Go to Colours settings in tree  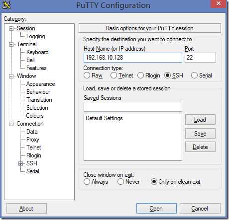35,116
